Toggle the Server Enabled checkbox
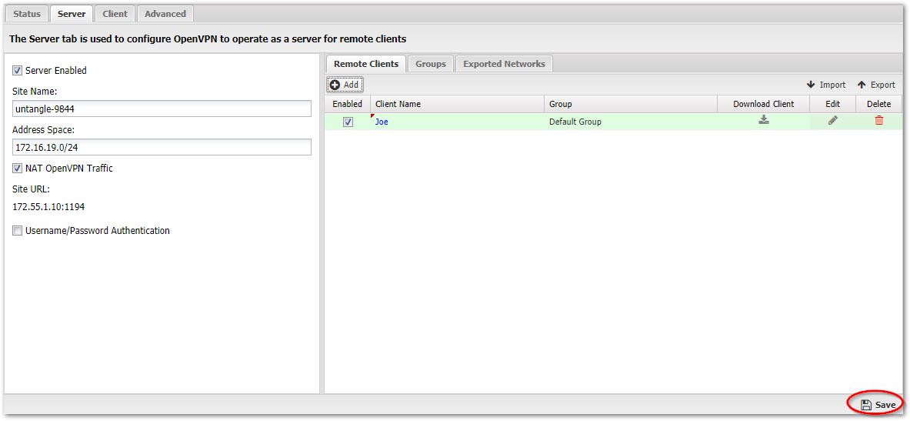910x421 pixels. coord(18,71)
